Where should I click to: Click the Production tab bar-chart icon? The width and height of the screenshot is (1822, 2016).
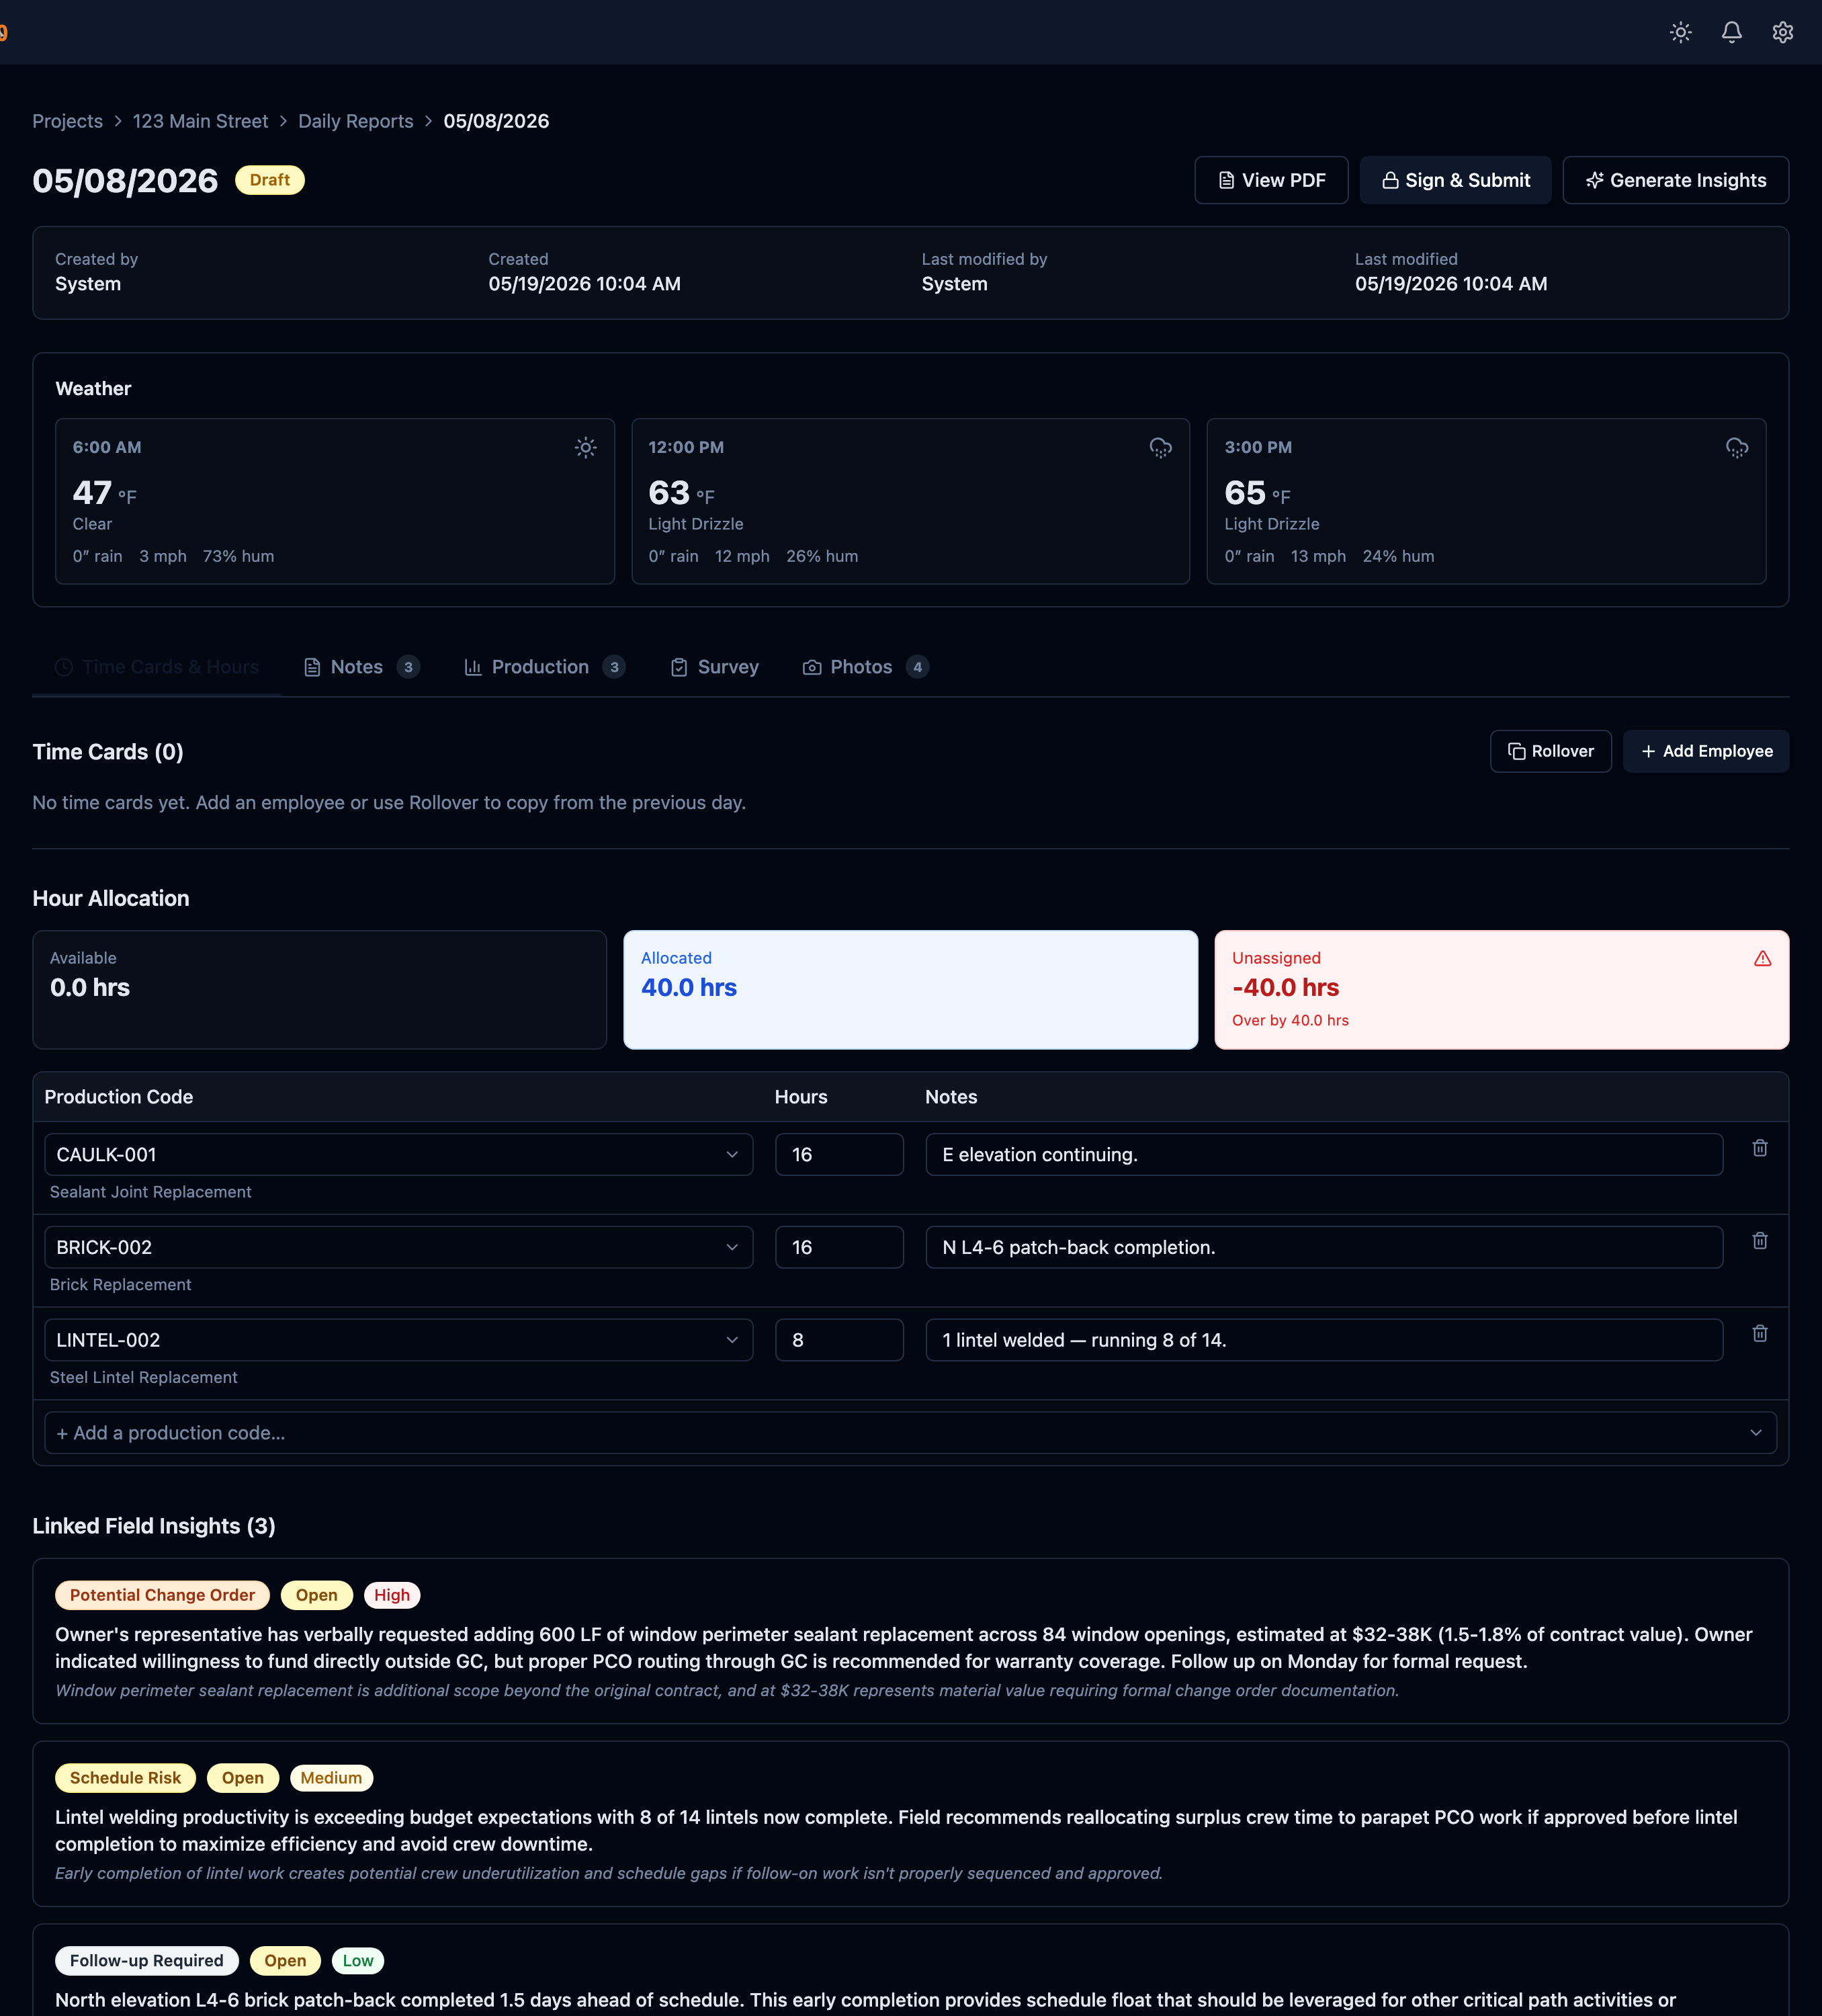(x=473, y=667)
